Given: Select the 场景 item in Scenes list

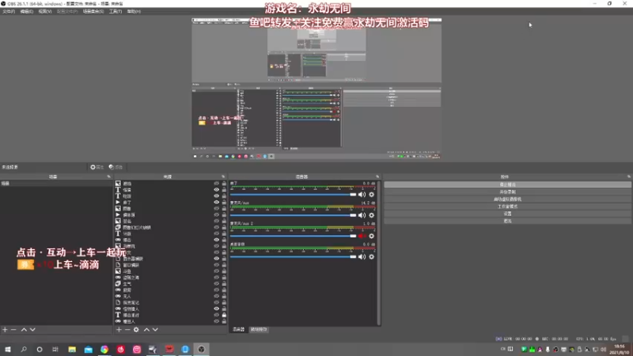Looking at the screenshot, I should pos(56,184).
